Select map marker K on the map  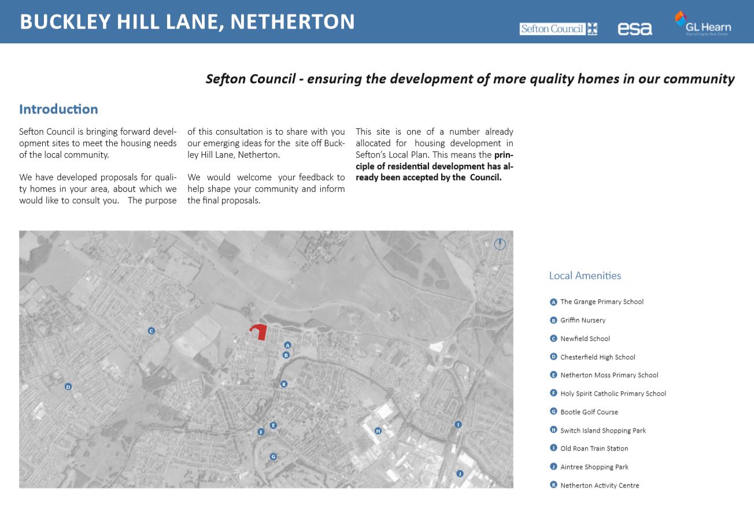pos(284,384)
